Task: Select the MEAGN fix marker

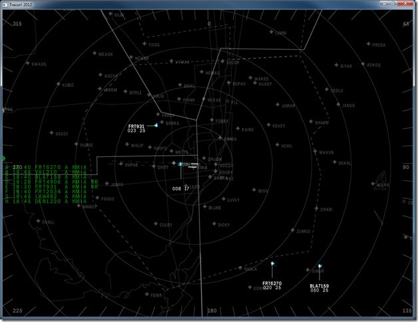Action: [94, 54]
